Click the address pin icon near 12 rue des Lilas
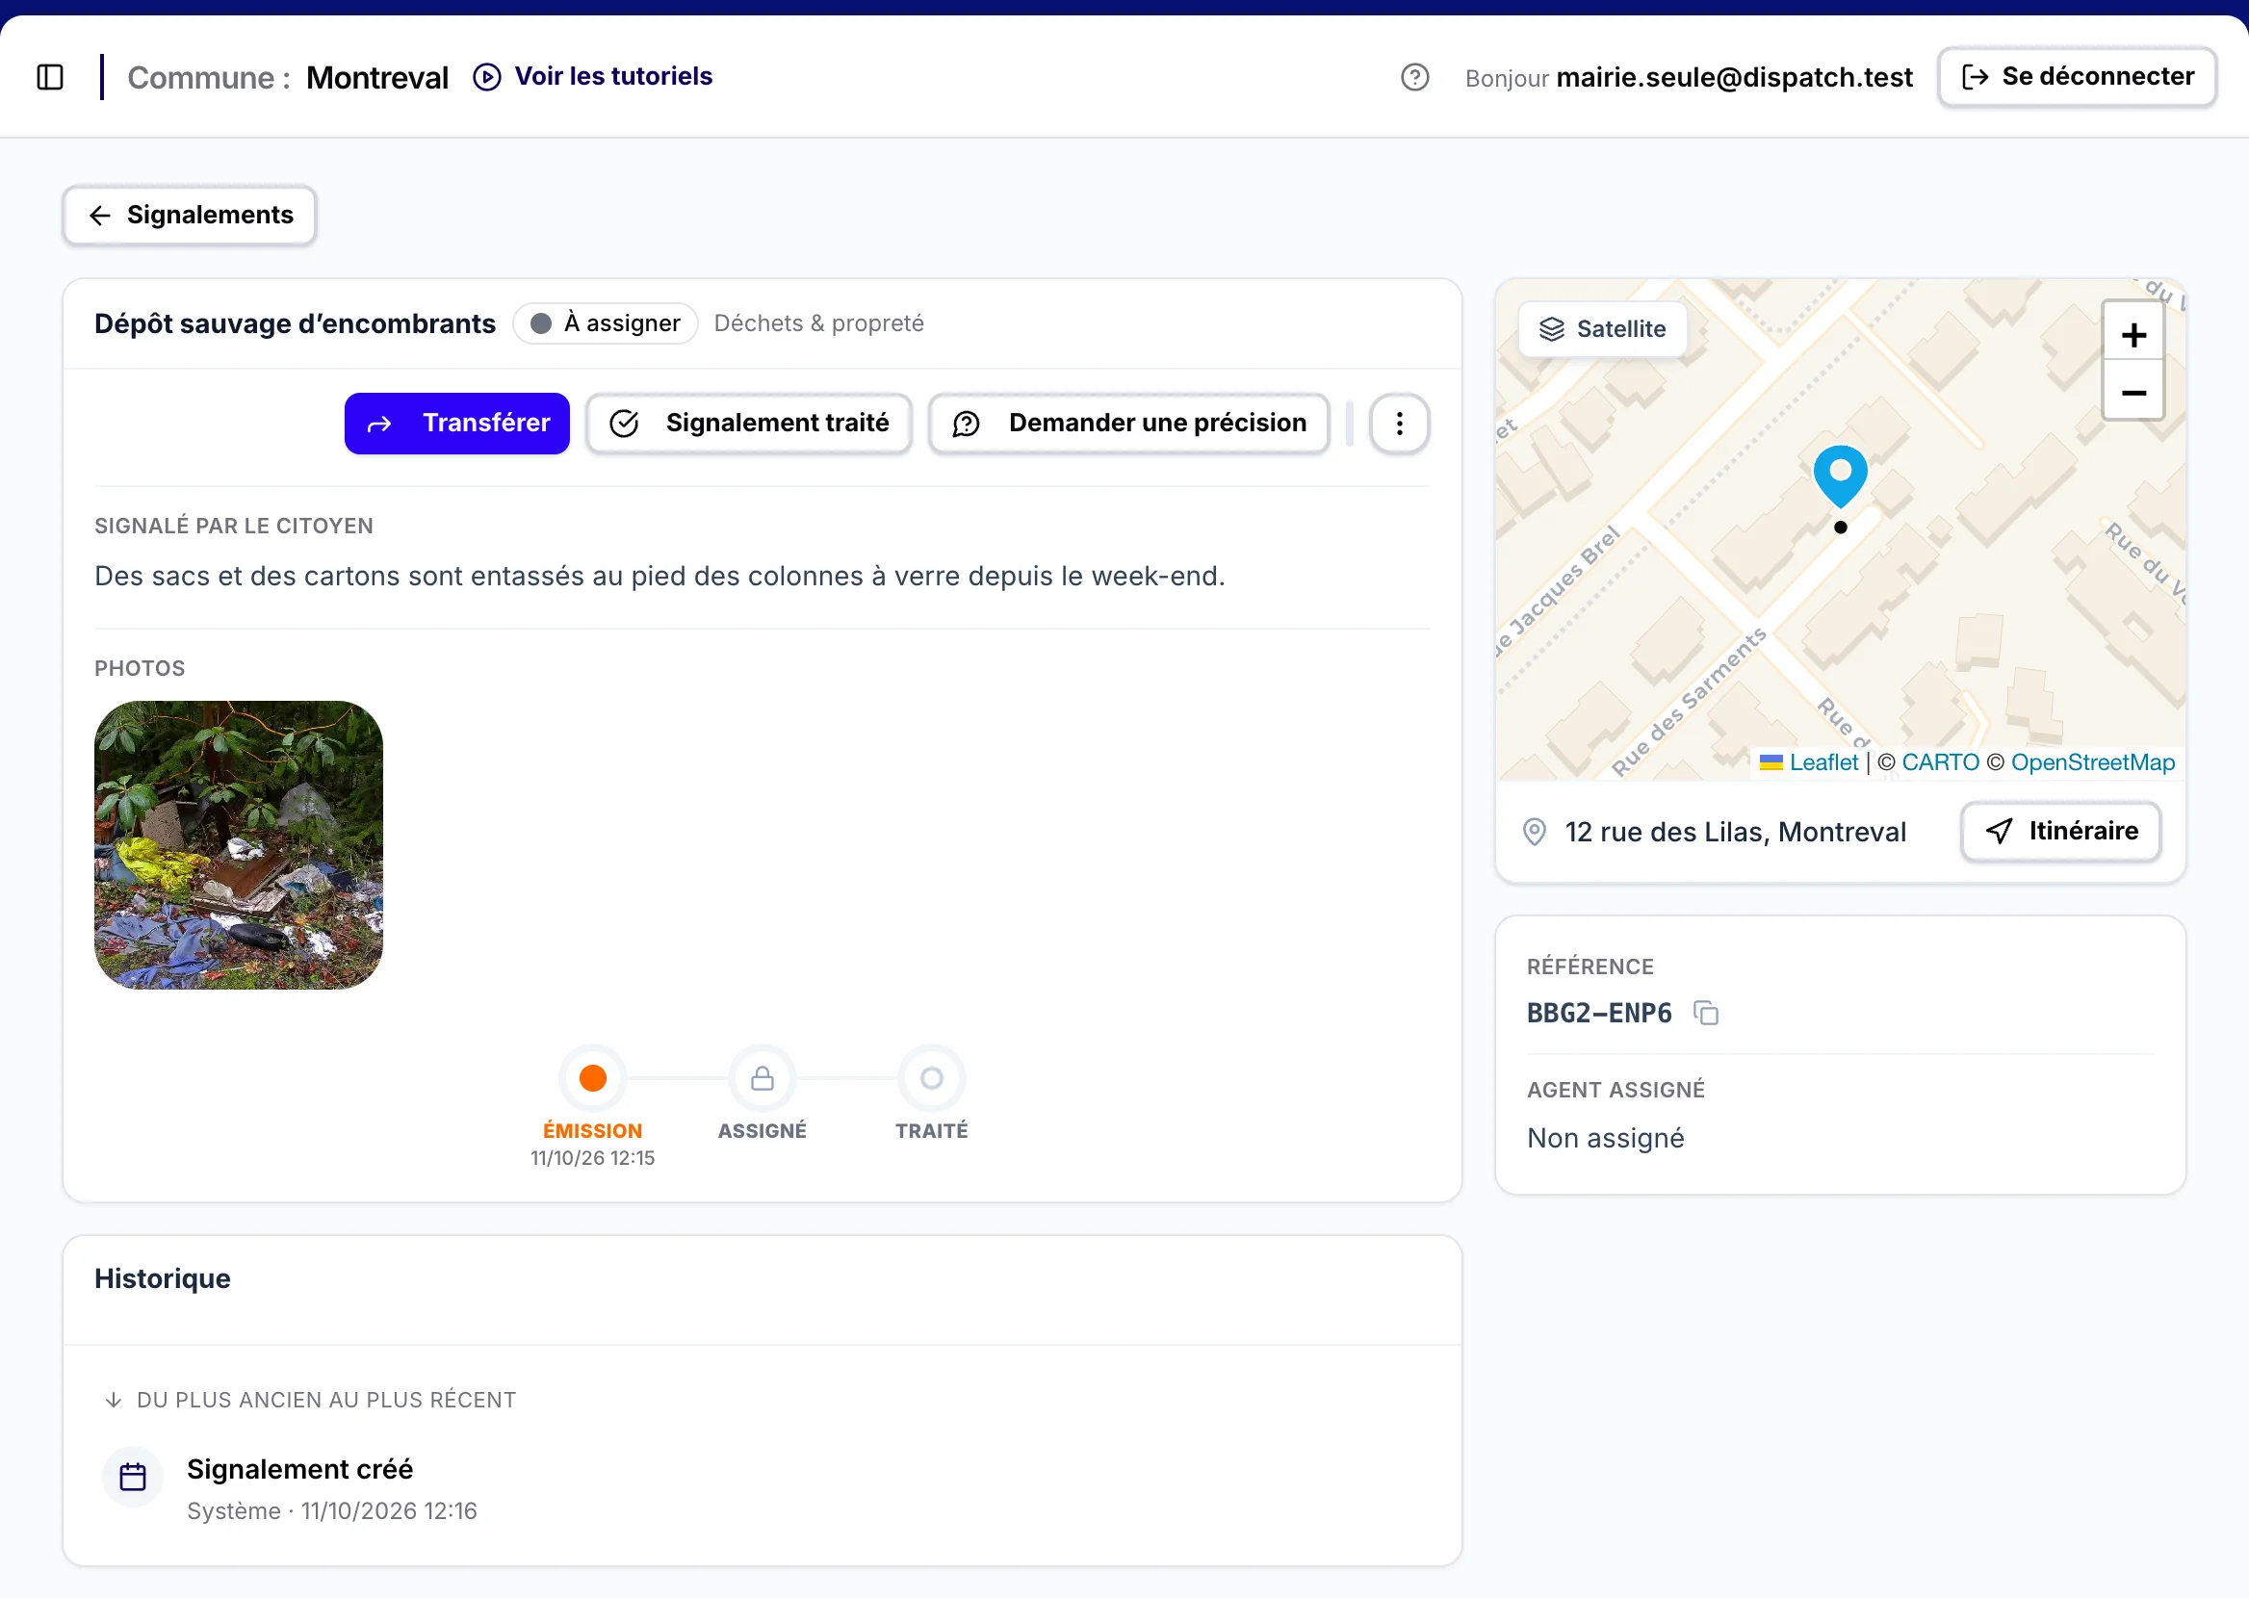This screenshot has width=2249, height=1598. point(1534,832)
